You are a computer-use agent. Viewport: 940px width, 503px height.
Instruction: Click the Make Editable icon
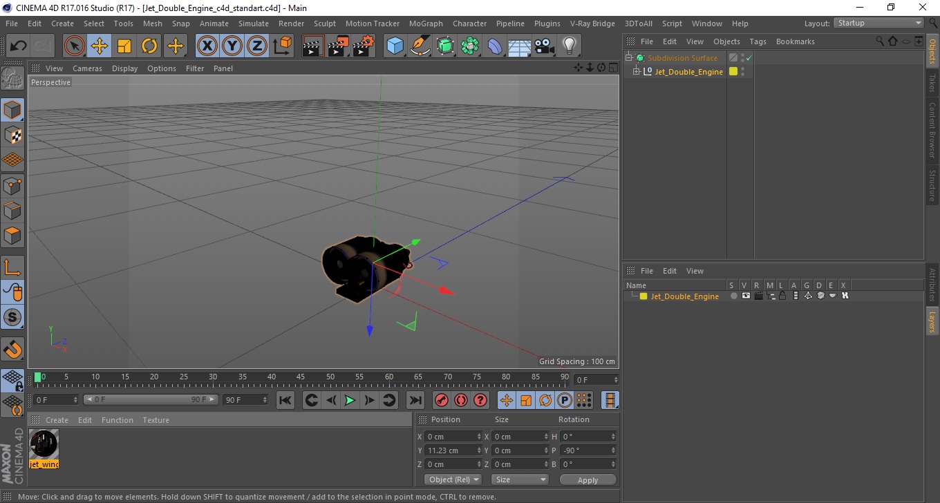point(12,79)
